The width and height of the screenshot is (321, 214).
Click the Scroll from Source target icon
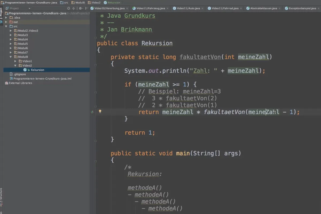coord(68,8)
